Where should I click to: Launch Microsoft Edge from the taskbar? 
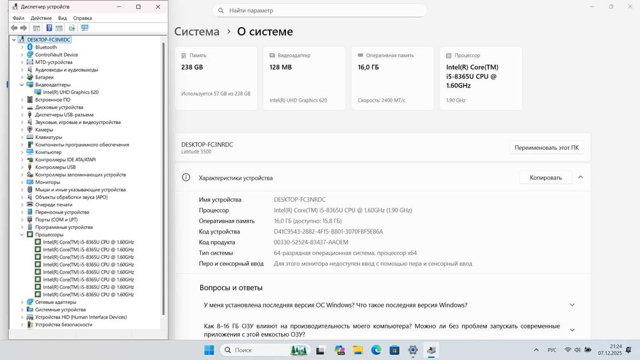point(376,350)
